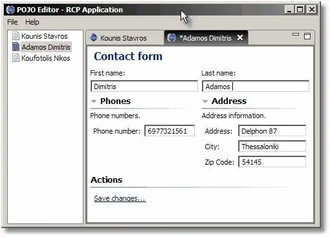Click the City field containing Thessaloniki
This screenshot has height=237, width=330.
click(272, 147)
